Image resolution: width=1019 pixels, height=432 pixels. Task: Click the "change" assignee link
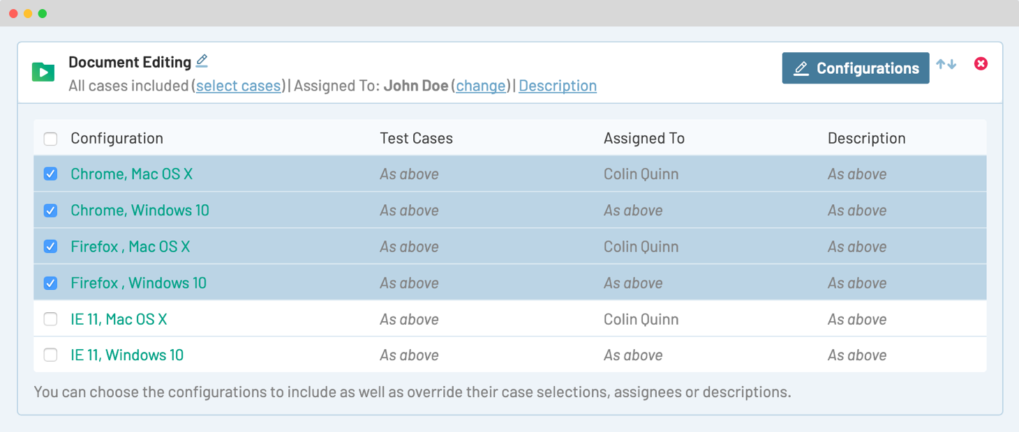coord(481,86)
